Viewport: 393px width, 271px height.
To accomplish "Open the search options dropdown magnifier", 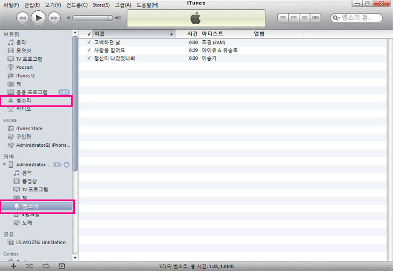I will (x=336, y=18).
